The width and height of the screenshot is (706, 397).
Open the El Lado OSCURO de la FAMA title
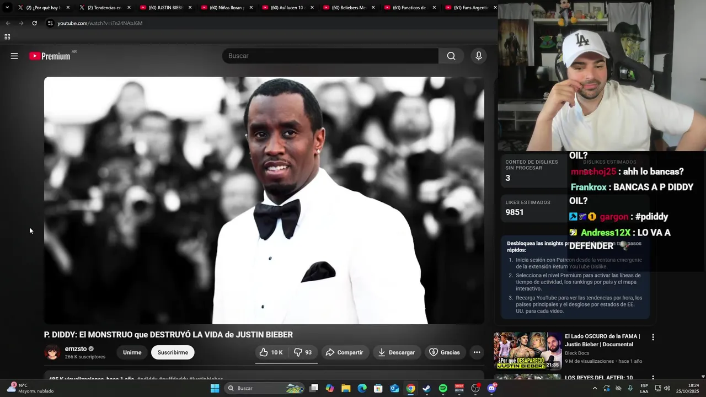coord(602,340)
